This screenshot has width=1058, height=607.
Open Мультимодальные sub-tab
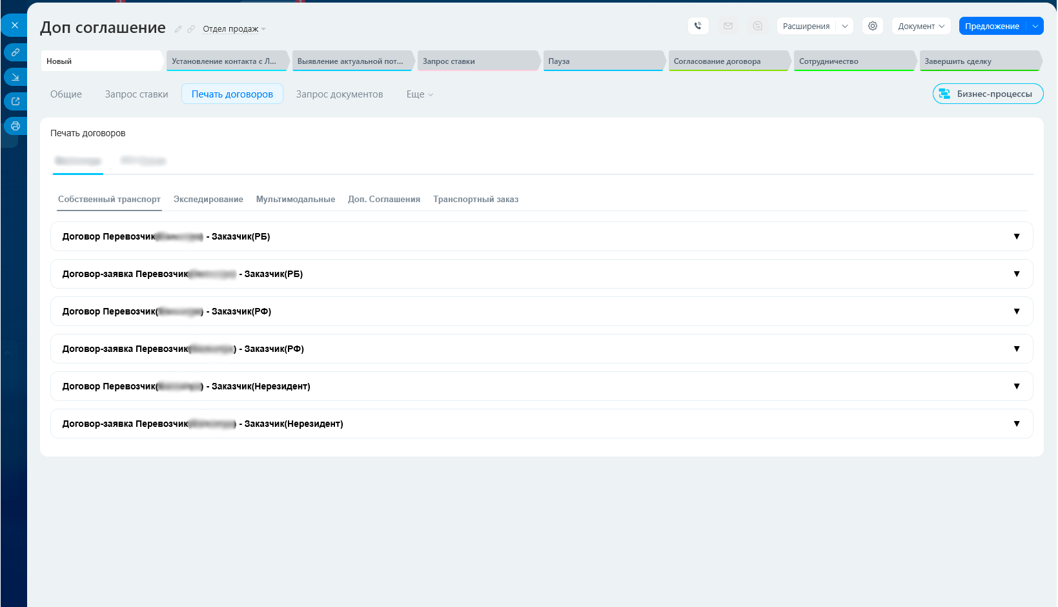pos(296,199)
